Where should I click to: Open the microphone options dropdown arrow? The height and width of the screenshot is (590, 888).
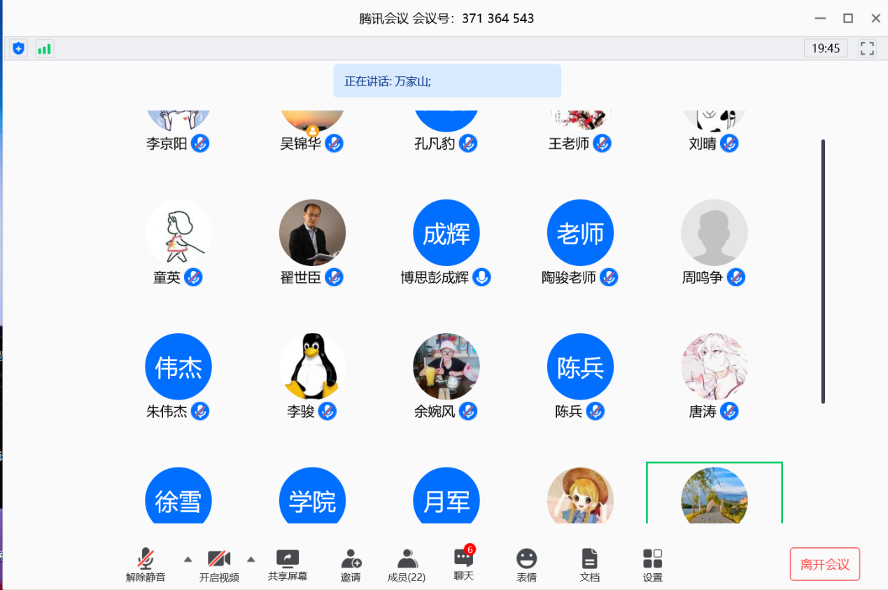click(x=188, y=560)
